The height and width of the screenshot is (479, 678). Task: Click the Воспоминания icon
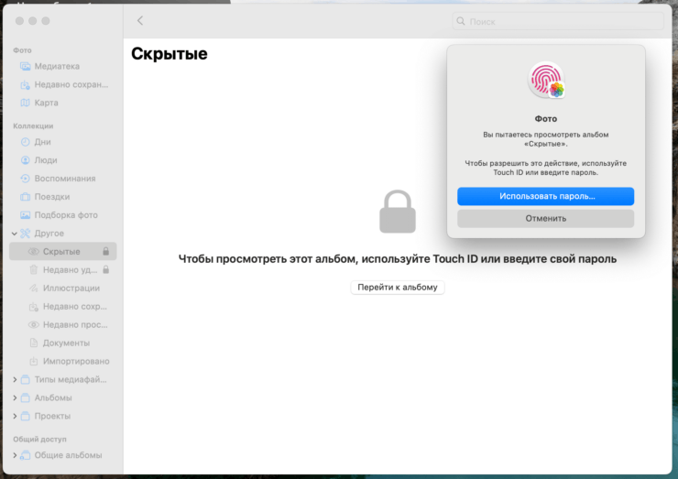[26, 179]
